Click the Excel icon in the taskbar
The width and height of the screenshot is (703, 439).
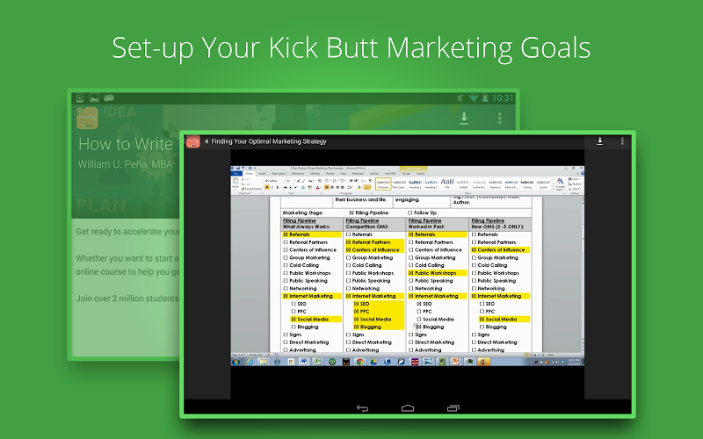click(x=317, y=362)
